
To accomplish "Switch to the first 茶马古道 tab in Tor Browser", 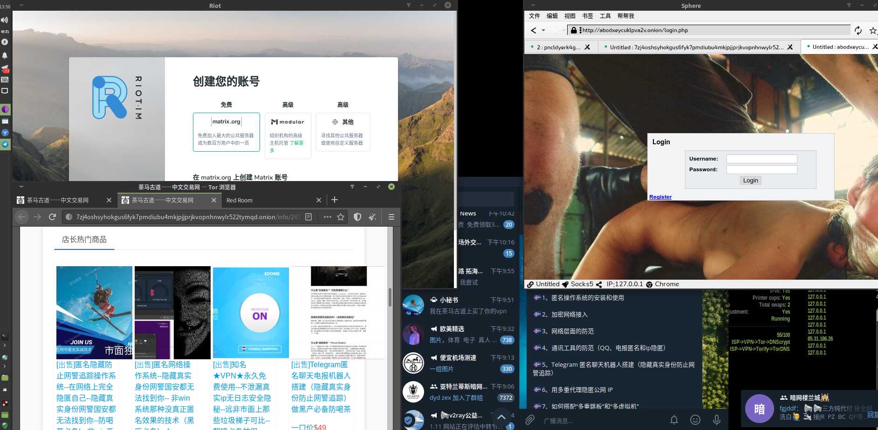I will point(64,200).
